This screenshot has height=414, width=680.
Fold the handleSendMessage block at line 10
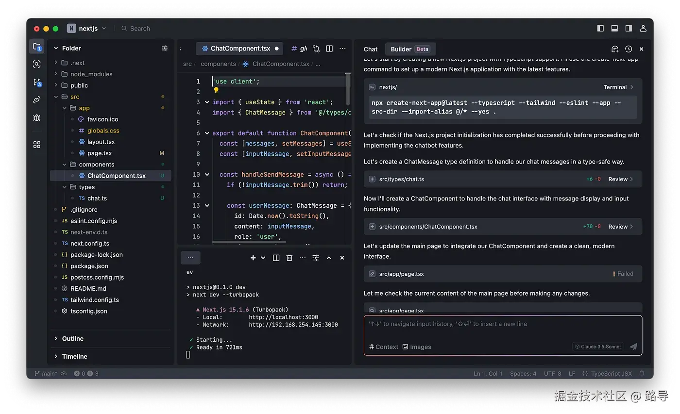(207, 174)
